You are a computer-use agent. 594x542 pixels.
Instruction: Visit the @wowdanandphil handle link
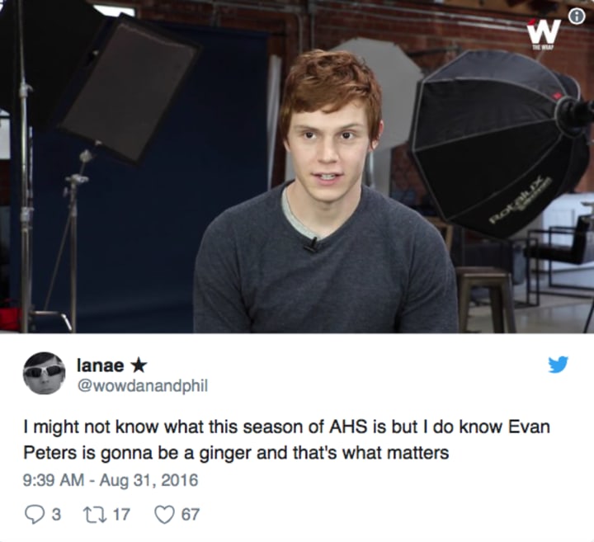tap(143, 386)
